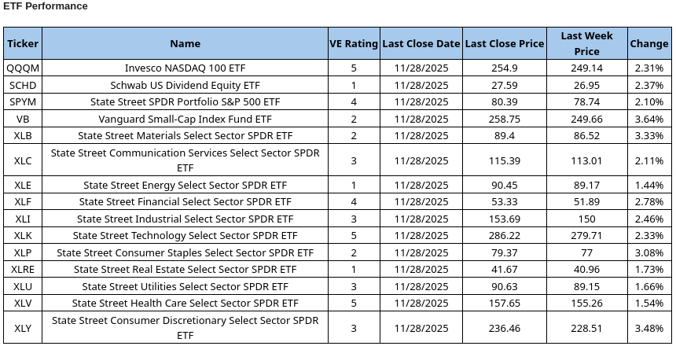Select the SCHD ticker cell
676x346 pixels.
[23, 85]
